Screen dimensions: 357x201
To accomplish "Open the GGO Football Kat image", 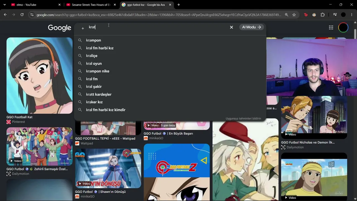I will [39, 75].
